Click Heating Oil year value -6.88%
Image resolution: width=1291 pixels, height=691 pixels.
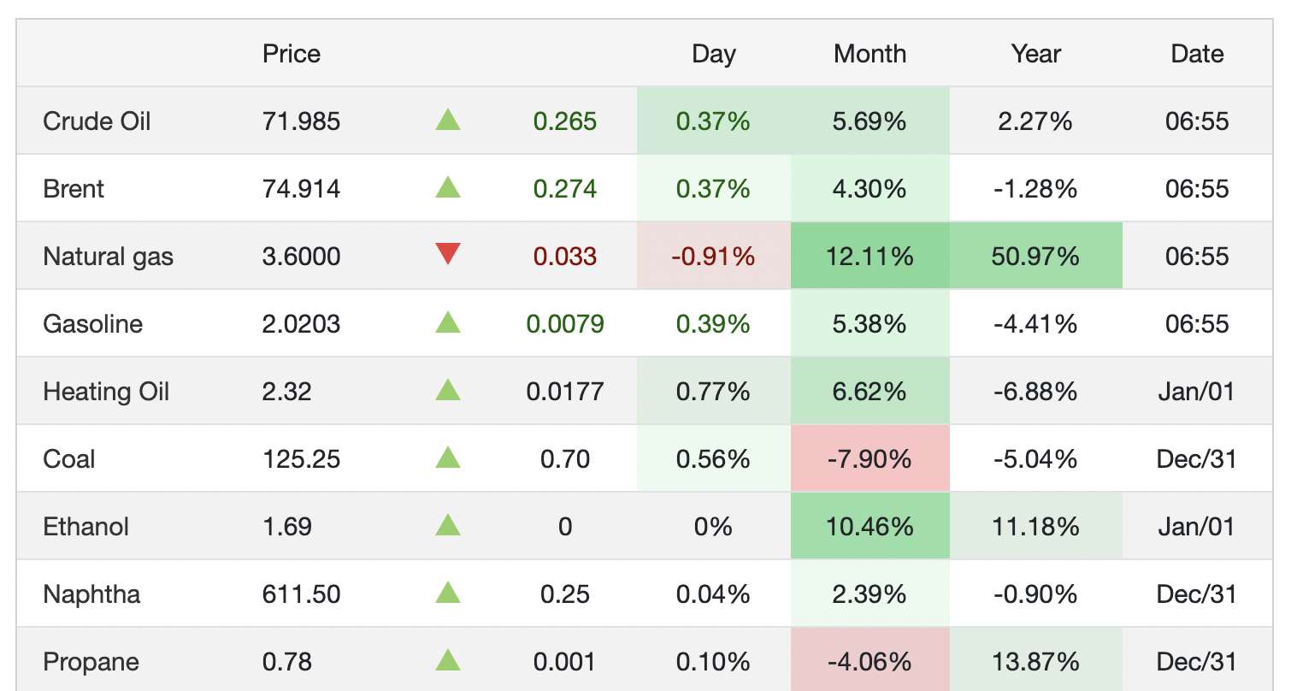coord(1035,392)
